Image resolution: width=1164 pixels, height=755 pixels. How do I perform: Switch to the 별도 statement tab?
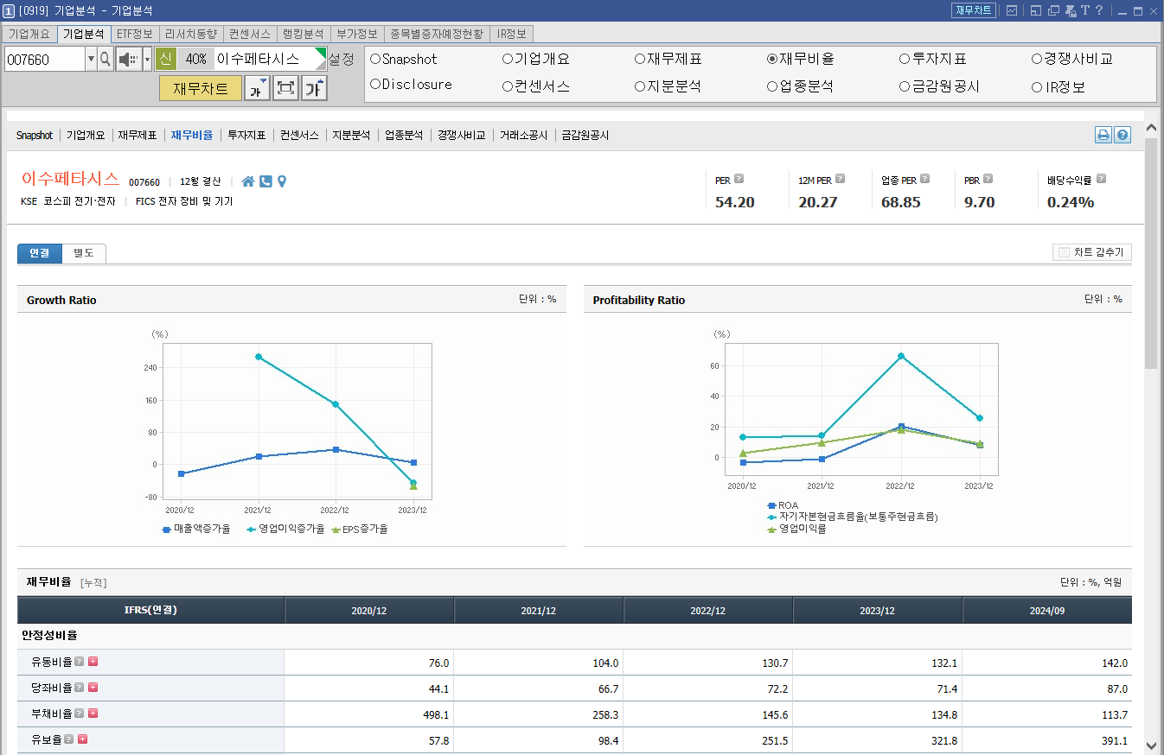coord(84,253)
